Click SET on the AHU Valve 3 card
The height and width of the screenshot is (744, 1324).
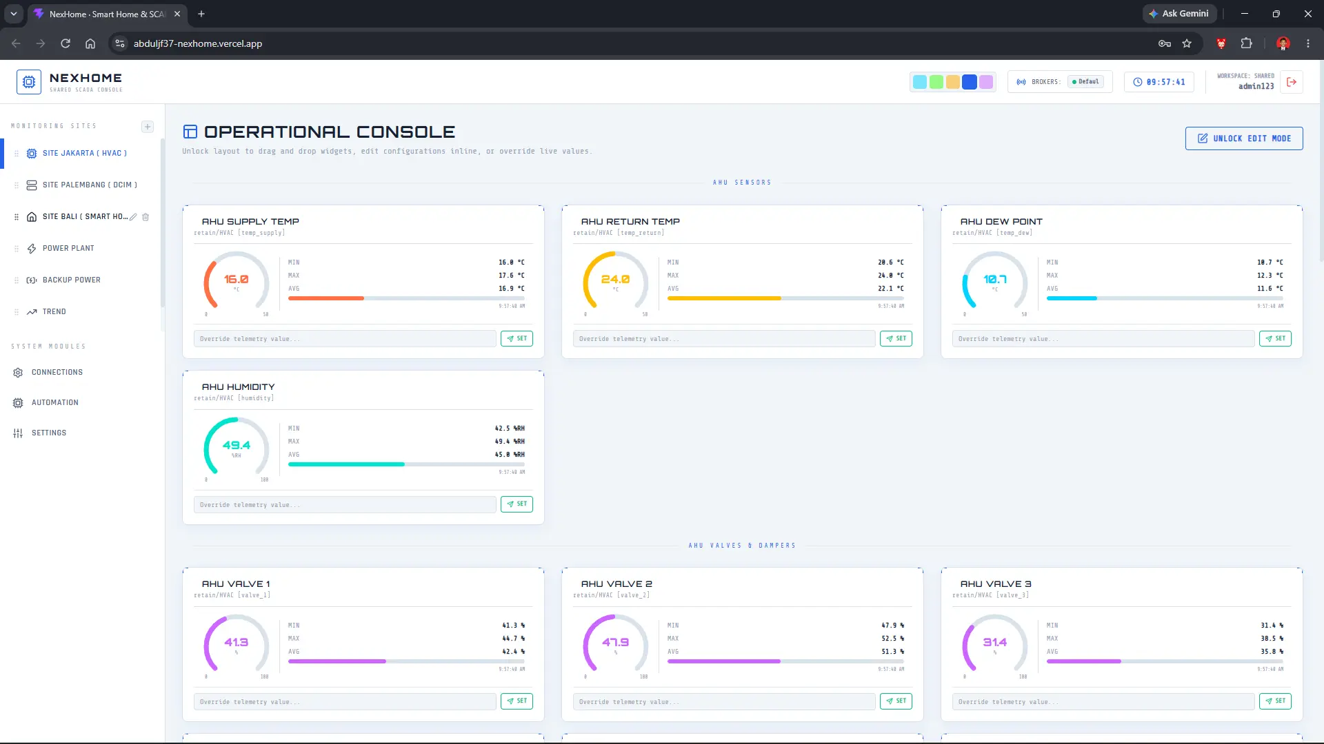tap(1275, 701)
